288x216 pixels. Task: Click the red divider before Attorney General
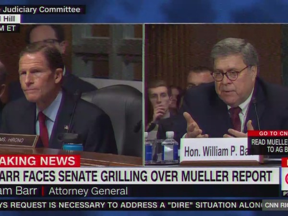[x=43, y=191]
